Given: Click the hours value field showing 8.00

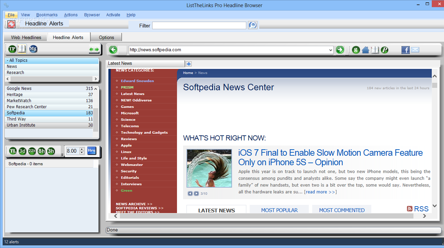Looking at the screenshot, I should pos(72,151).
